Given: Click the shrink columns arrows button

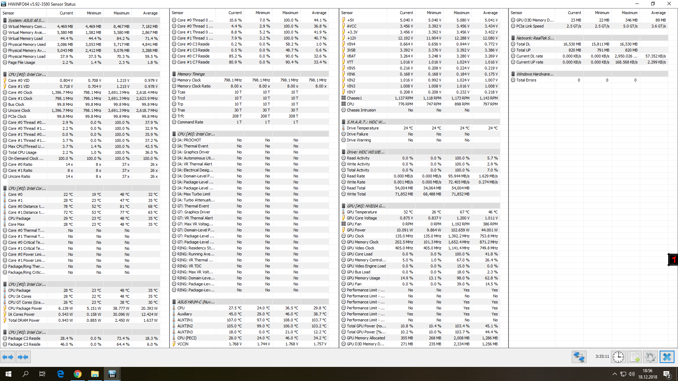Looking at the screenshot, I should pos(23,357).
